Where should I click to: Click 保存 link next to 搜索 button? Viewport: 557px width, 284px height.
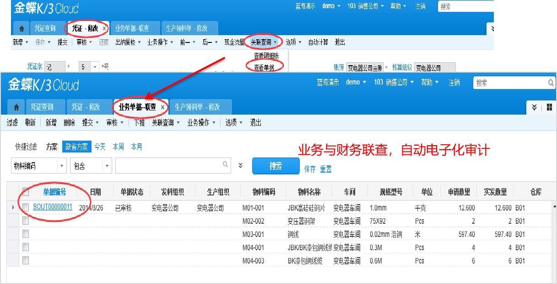coord(310,169)
